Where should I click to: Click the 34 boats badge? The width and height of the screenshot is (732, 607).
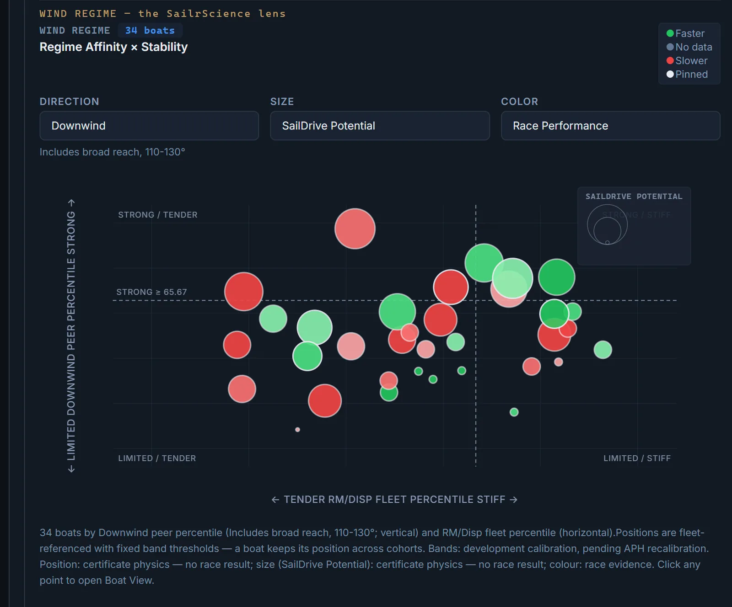(150, 31)
